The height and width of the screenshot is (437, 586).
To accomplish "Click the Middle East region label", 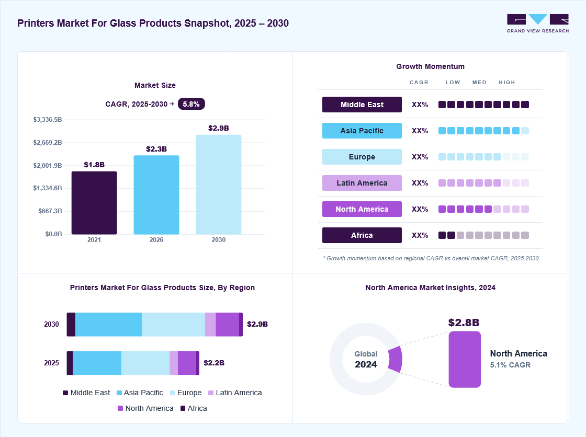I will click(362, 105).
